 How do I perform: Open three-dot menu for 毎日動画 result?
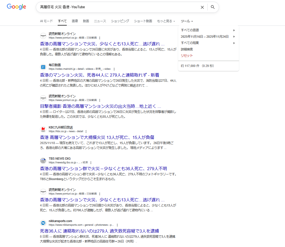[114, 69]
